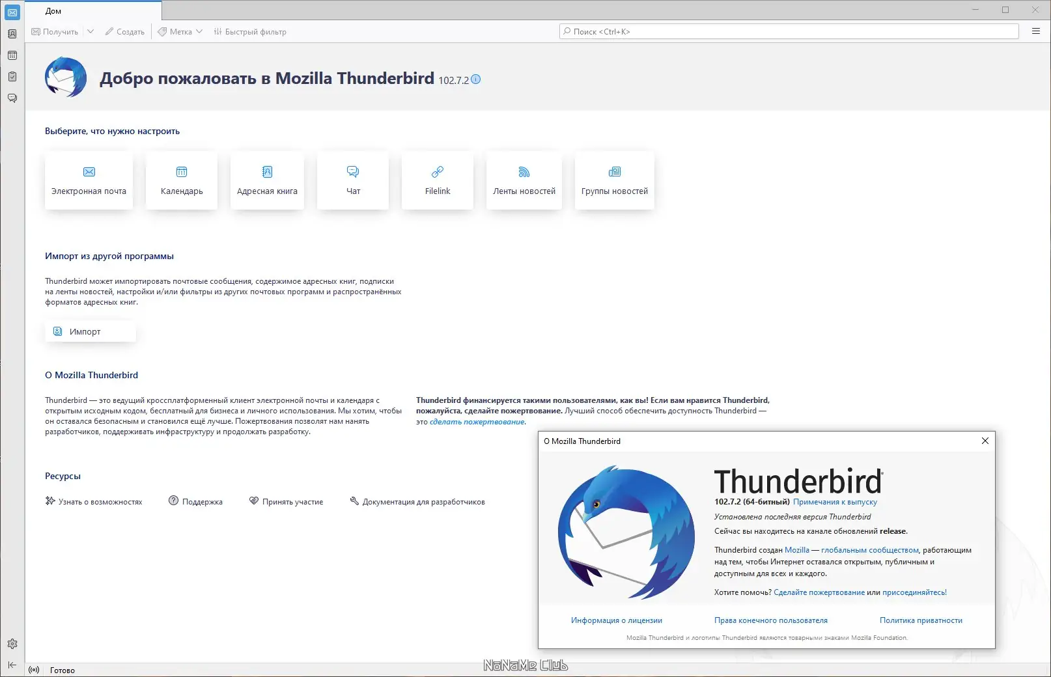
Task: Focus the Поиск search field
Action: (789, 31)
